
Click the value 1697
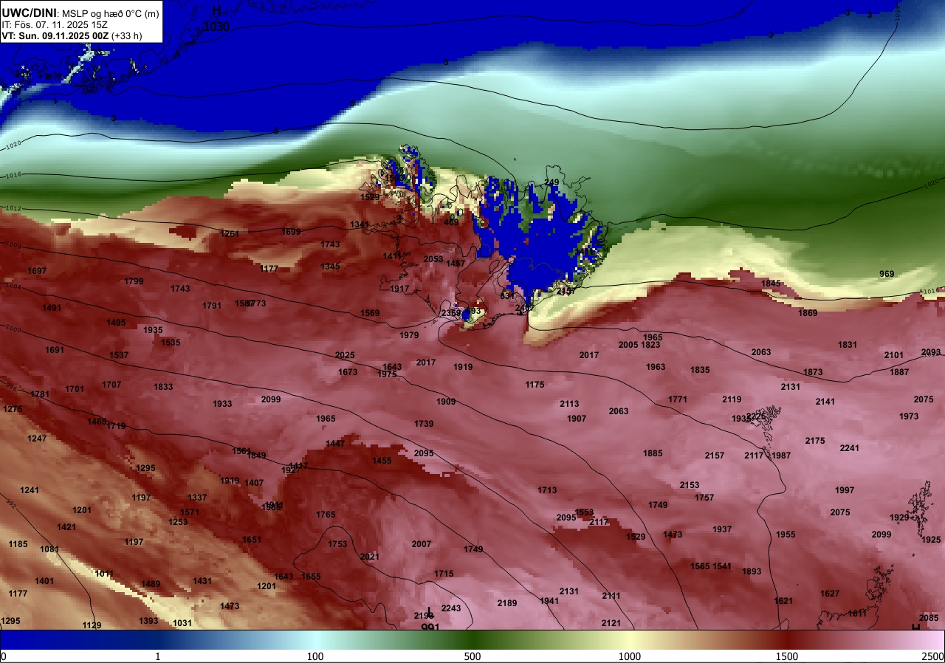coord(38,271)
